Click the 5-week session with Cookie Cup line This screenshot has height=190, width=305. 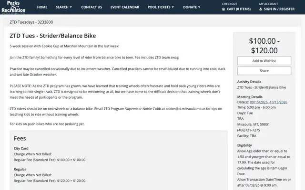(64, 46)
